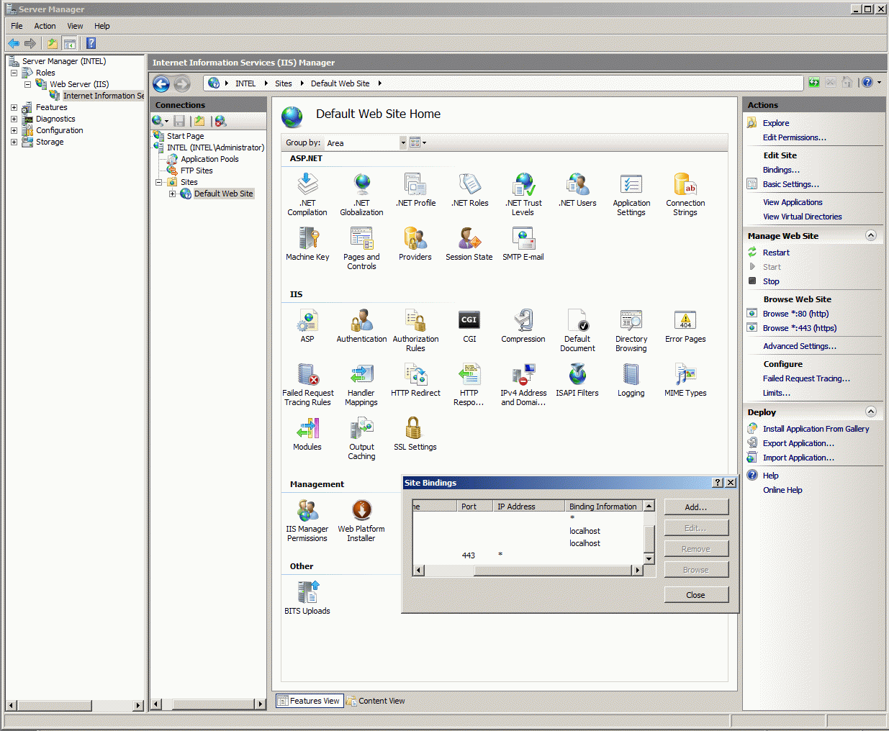Open the Compression feature
889x731 pixels.
click(523, 326)
